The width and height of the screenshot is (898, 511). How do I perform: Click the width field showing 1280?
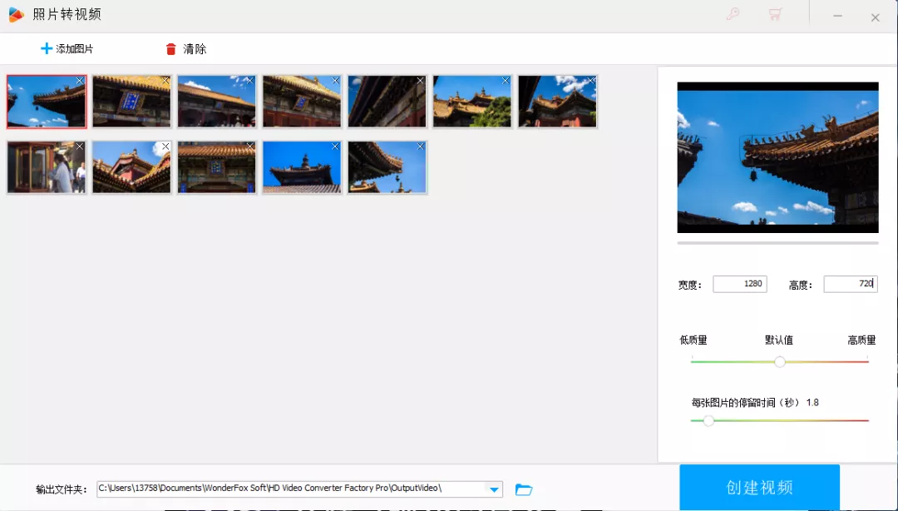(739, 284)
